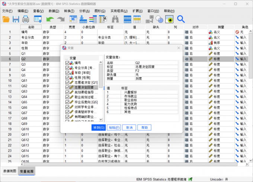Redo with the gray arrow icon
Screen dimensions: 253x182
[x=61, y=19]
